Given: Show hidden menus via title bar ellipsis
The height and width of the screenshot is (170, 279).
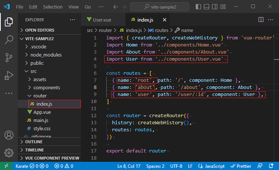Looking at the screenshot, I should pyautogui.click(x=101, y=7).
